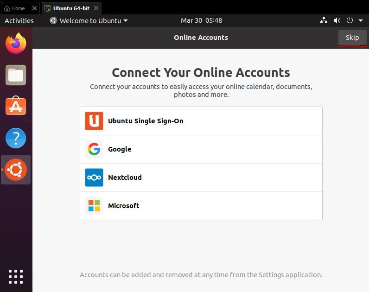369x292 pixels.
Task: Open the Activities overview
Action: pyautogui.click(x=19, y=21)
